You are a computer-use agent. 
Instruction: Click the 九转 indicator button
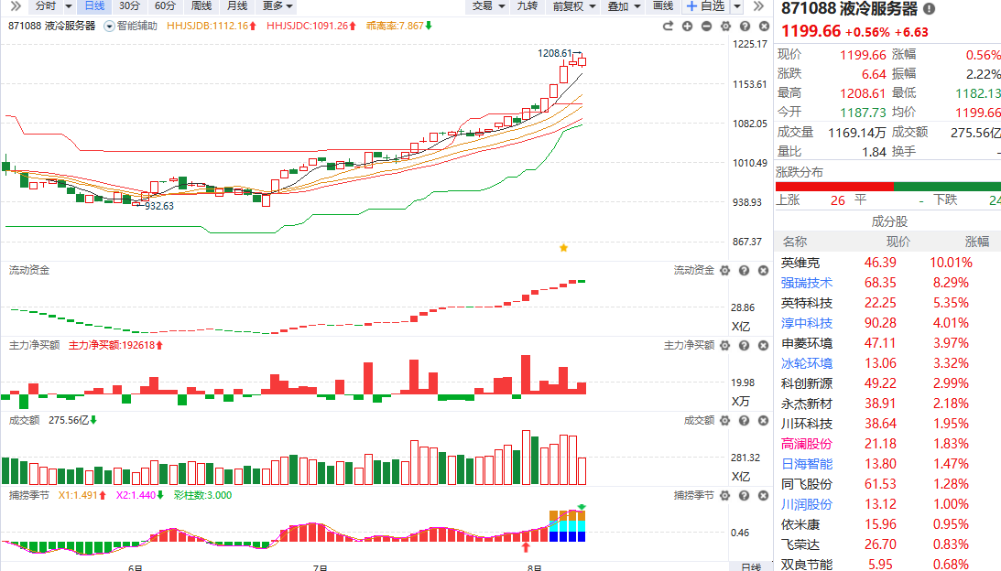point(528,5)
